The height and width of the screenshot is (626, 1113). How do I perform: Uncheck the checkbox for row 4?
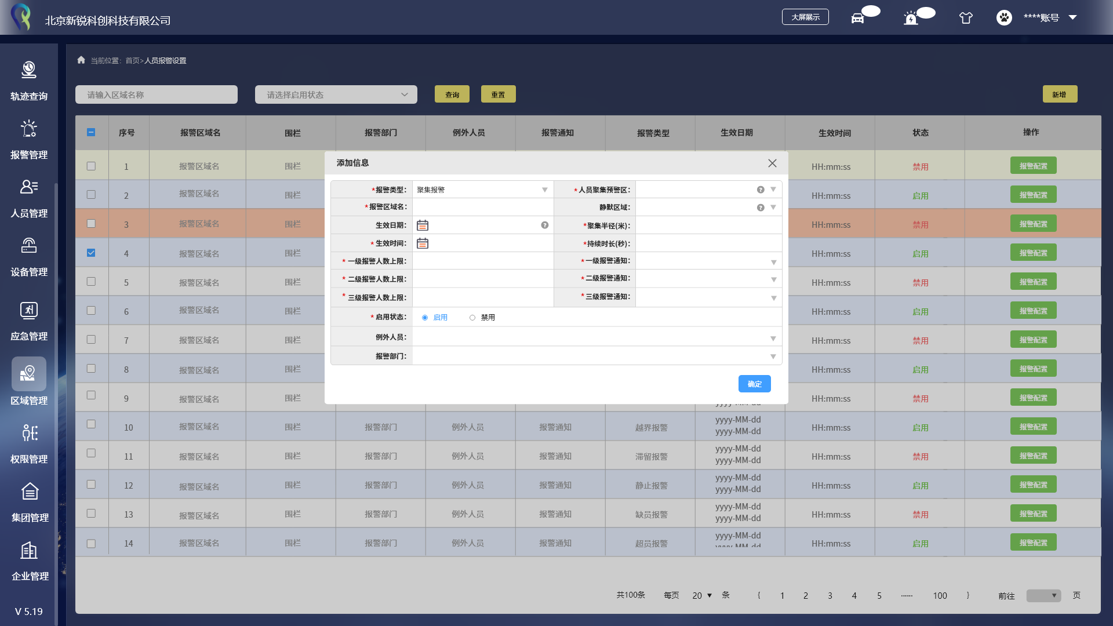91,253
